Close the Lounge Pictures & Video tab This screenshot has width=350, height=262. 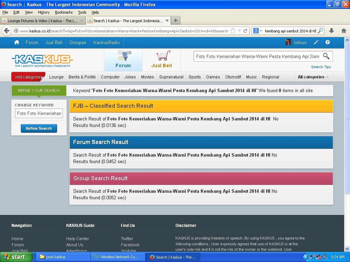tap(82, 20)
